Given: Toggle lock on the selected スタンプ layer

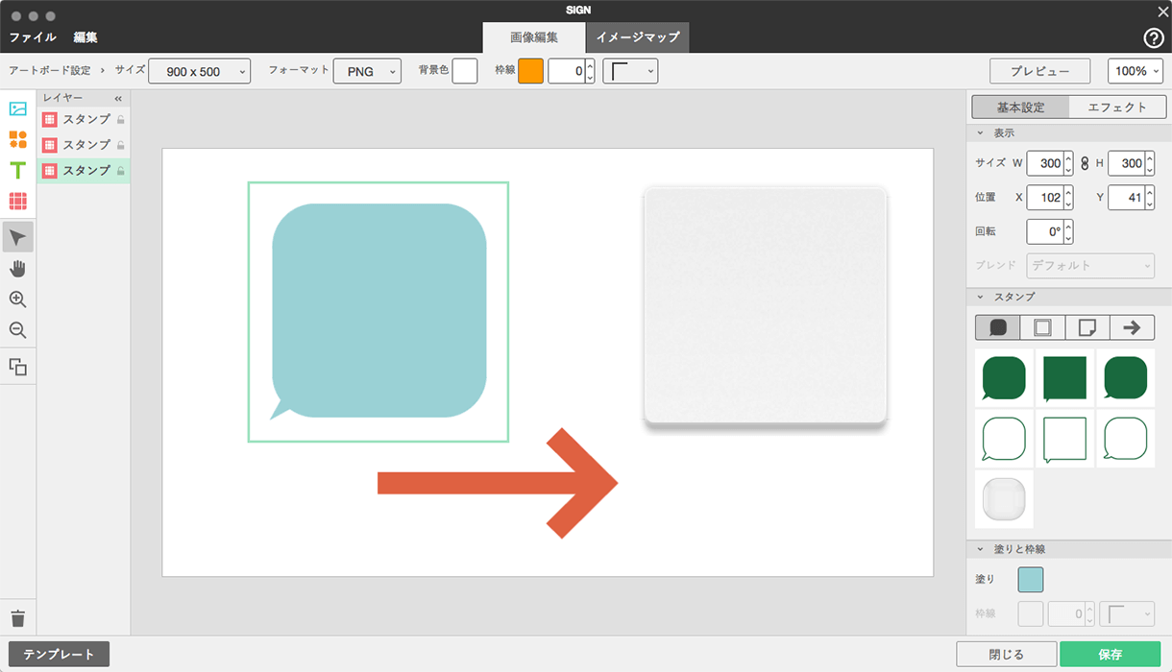Looking at the screenshot, I should point(121,171).
